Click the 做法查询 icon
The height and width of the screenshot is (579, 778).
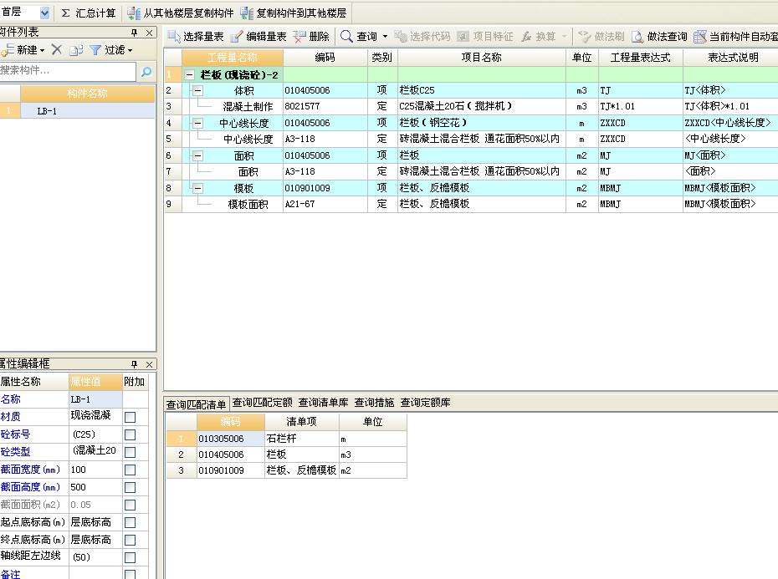coord(637,37)
